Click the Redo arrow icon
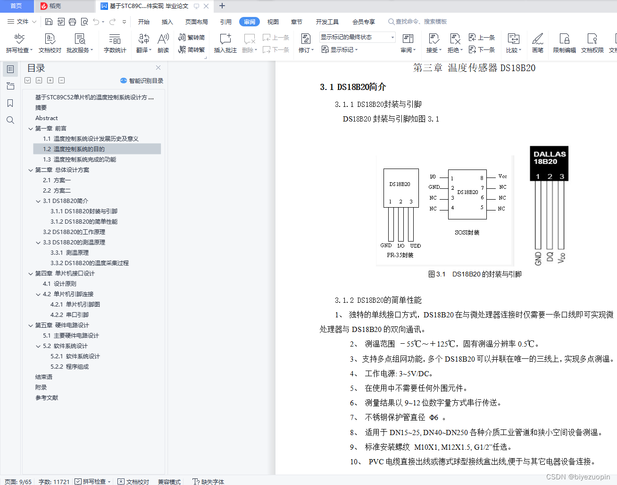 pos(112,22)
